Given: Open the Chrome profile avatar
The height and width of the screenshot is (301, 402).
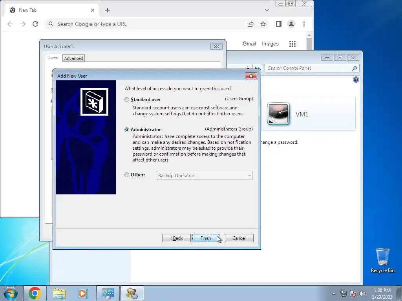Looking at the screenshot, I should [x=291, y=24].
